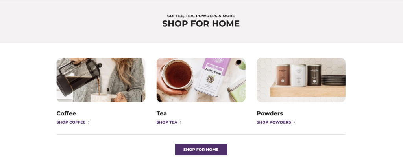Viewport: 403px width, 166px height.
Task: Select the Tea category heading
Action: (x=162, y=113)
